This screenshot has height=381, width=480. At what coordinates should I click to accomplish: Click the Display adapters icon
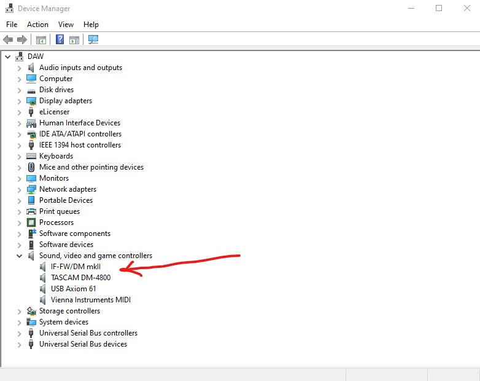31,101
